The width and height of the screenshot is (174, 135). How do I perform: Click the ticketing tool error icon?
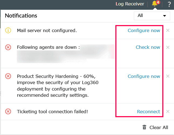coord(8,111)
